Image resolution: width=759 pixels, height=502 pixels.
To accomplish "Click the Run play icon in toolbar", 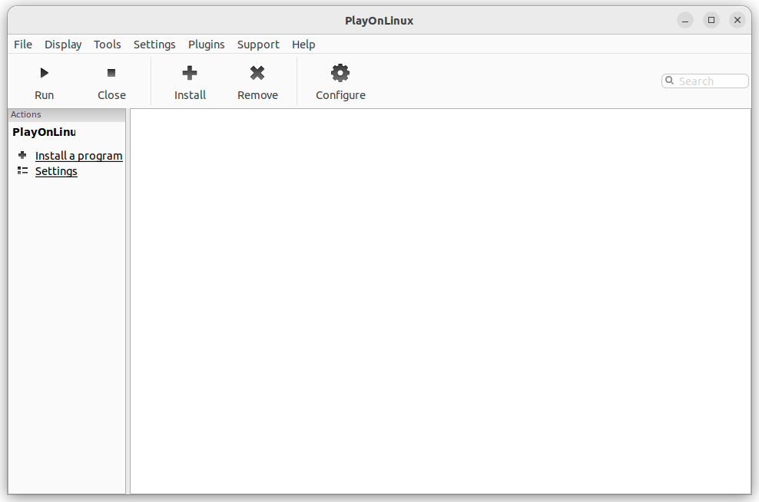I will pos(44,73).
